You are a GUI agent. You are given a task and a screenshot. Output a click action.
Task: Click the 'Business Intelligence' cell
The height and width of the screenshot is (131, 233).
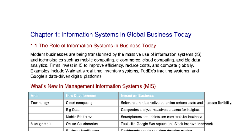(x=91, y=130)
